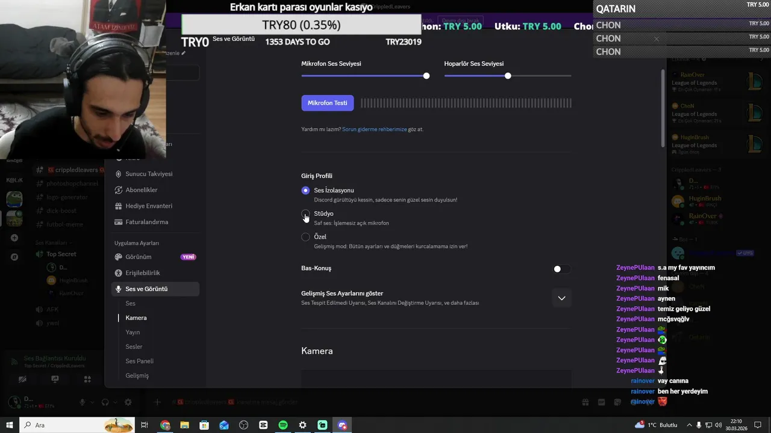Click Discord icon in the taskbar
The height and width of the screenshot is (433, 771).
(x=342, y=425)
